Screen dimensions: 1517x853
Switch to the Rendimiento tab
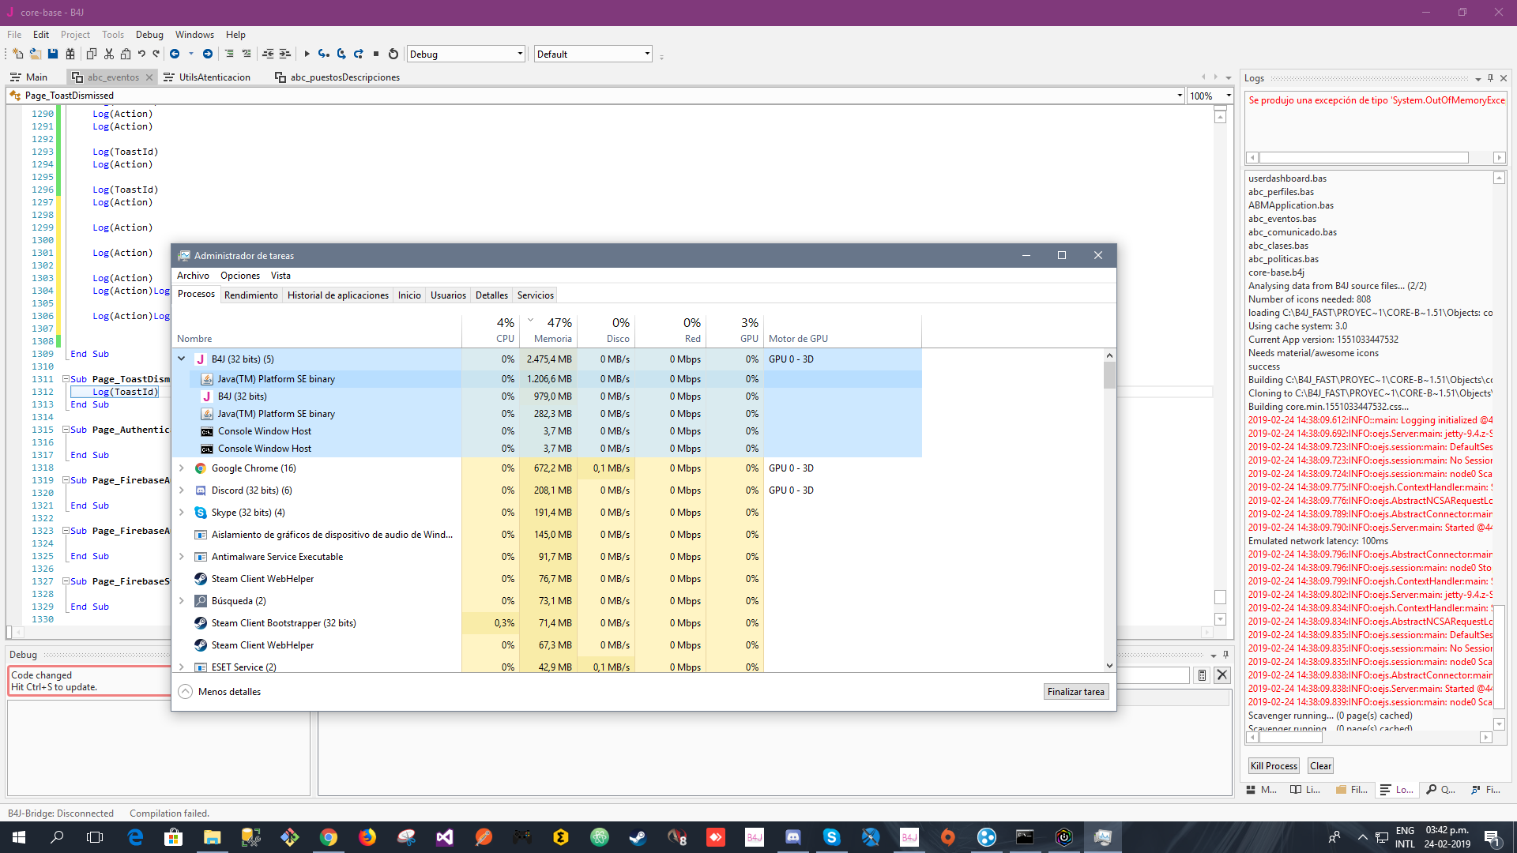[x=250, y=295]
